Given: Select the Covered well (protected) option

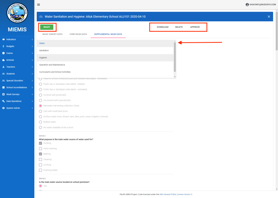Looking at the screenshot, I should click(x=40, y=95).
